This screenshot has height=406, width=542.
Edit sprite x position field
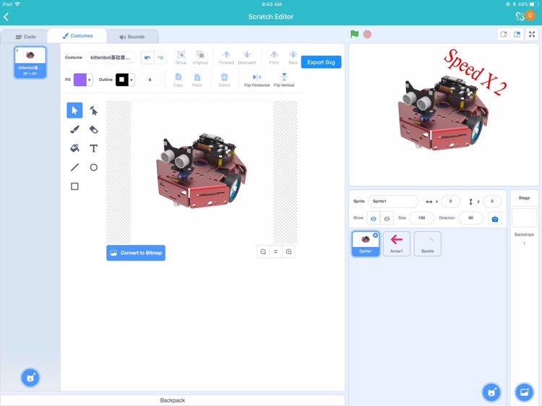click(x=450, y=201)
